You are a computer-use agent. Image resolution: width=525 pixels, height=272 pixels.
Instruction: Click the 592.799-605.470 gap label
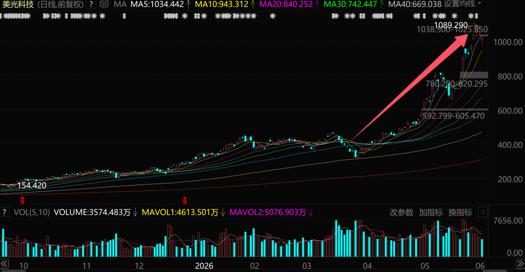(454, 116)
